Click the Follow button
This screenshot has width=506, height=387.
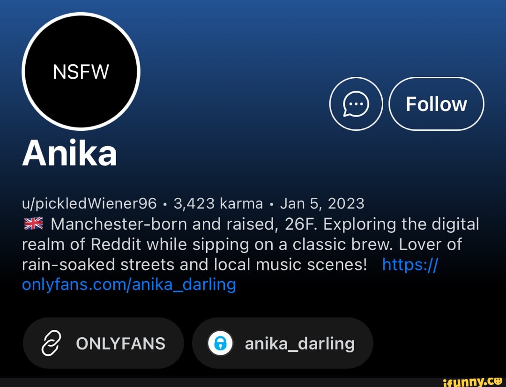(x=436, y=104)
